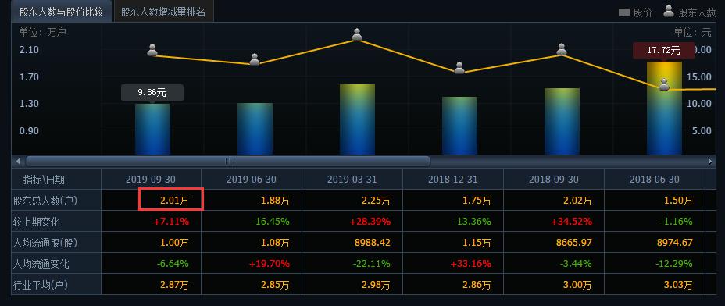The width and height of the screenshot is (725, 306).
Task: Click the horizontal scrollbar thumb under the chart
Action: [x=228, y=162]
